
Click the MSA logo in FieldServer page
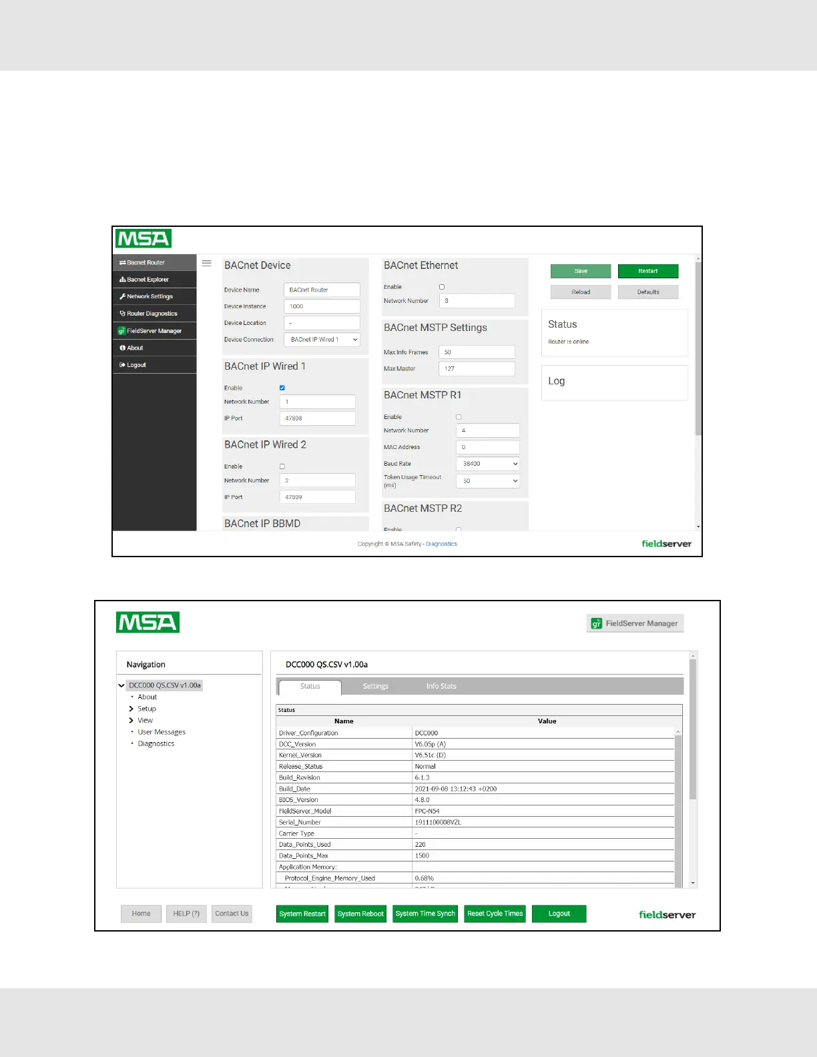(x=148, y=622)
